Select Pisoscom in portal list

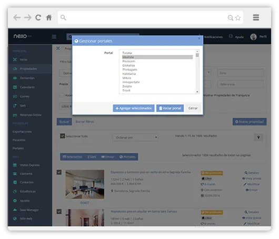click(157, 61)
